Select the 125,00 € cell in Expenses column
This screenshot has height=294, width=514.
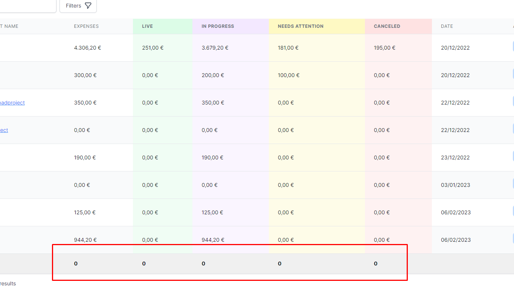coord(85,212)
